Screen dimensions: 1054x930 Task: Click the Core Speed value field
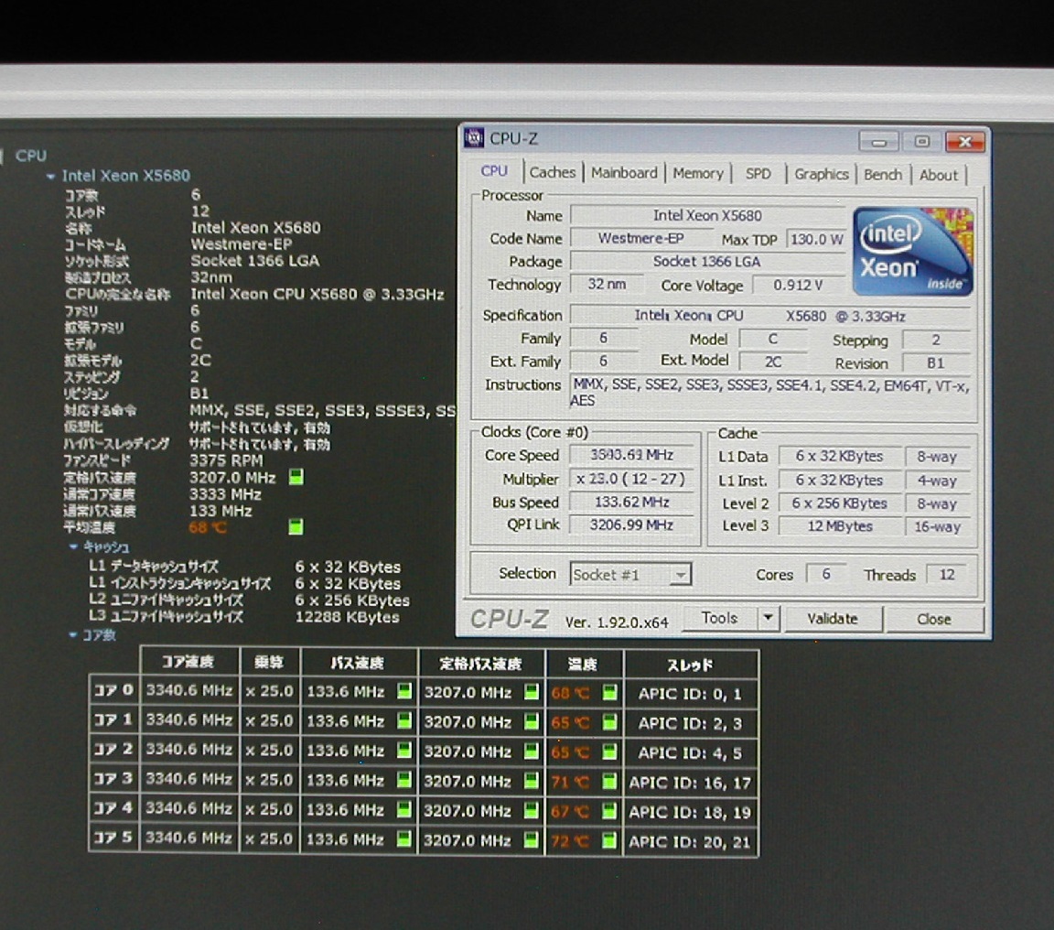pyautogui.click(x=631, y=455)
